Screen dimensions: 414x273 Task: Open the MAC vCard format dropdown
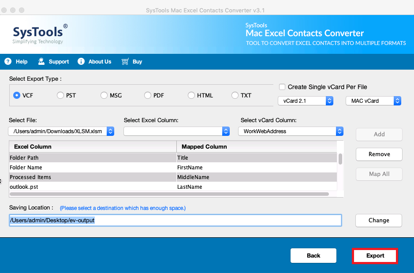397,101
